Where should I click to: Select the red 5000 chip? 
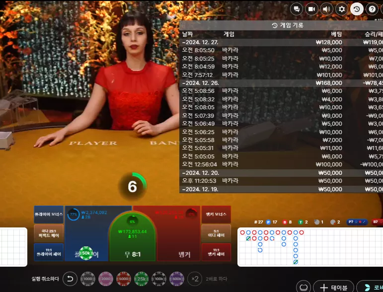(x=124, y=279)
